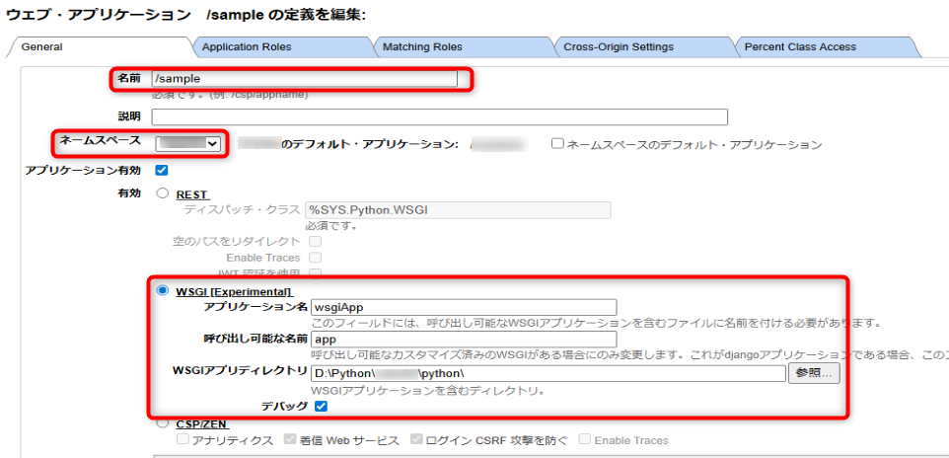Check the アナリティクス checkbox
This screenshot has height=458, width=949.
182,440
